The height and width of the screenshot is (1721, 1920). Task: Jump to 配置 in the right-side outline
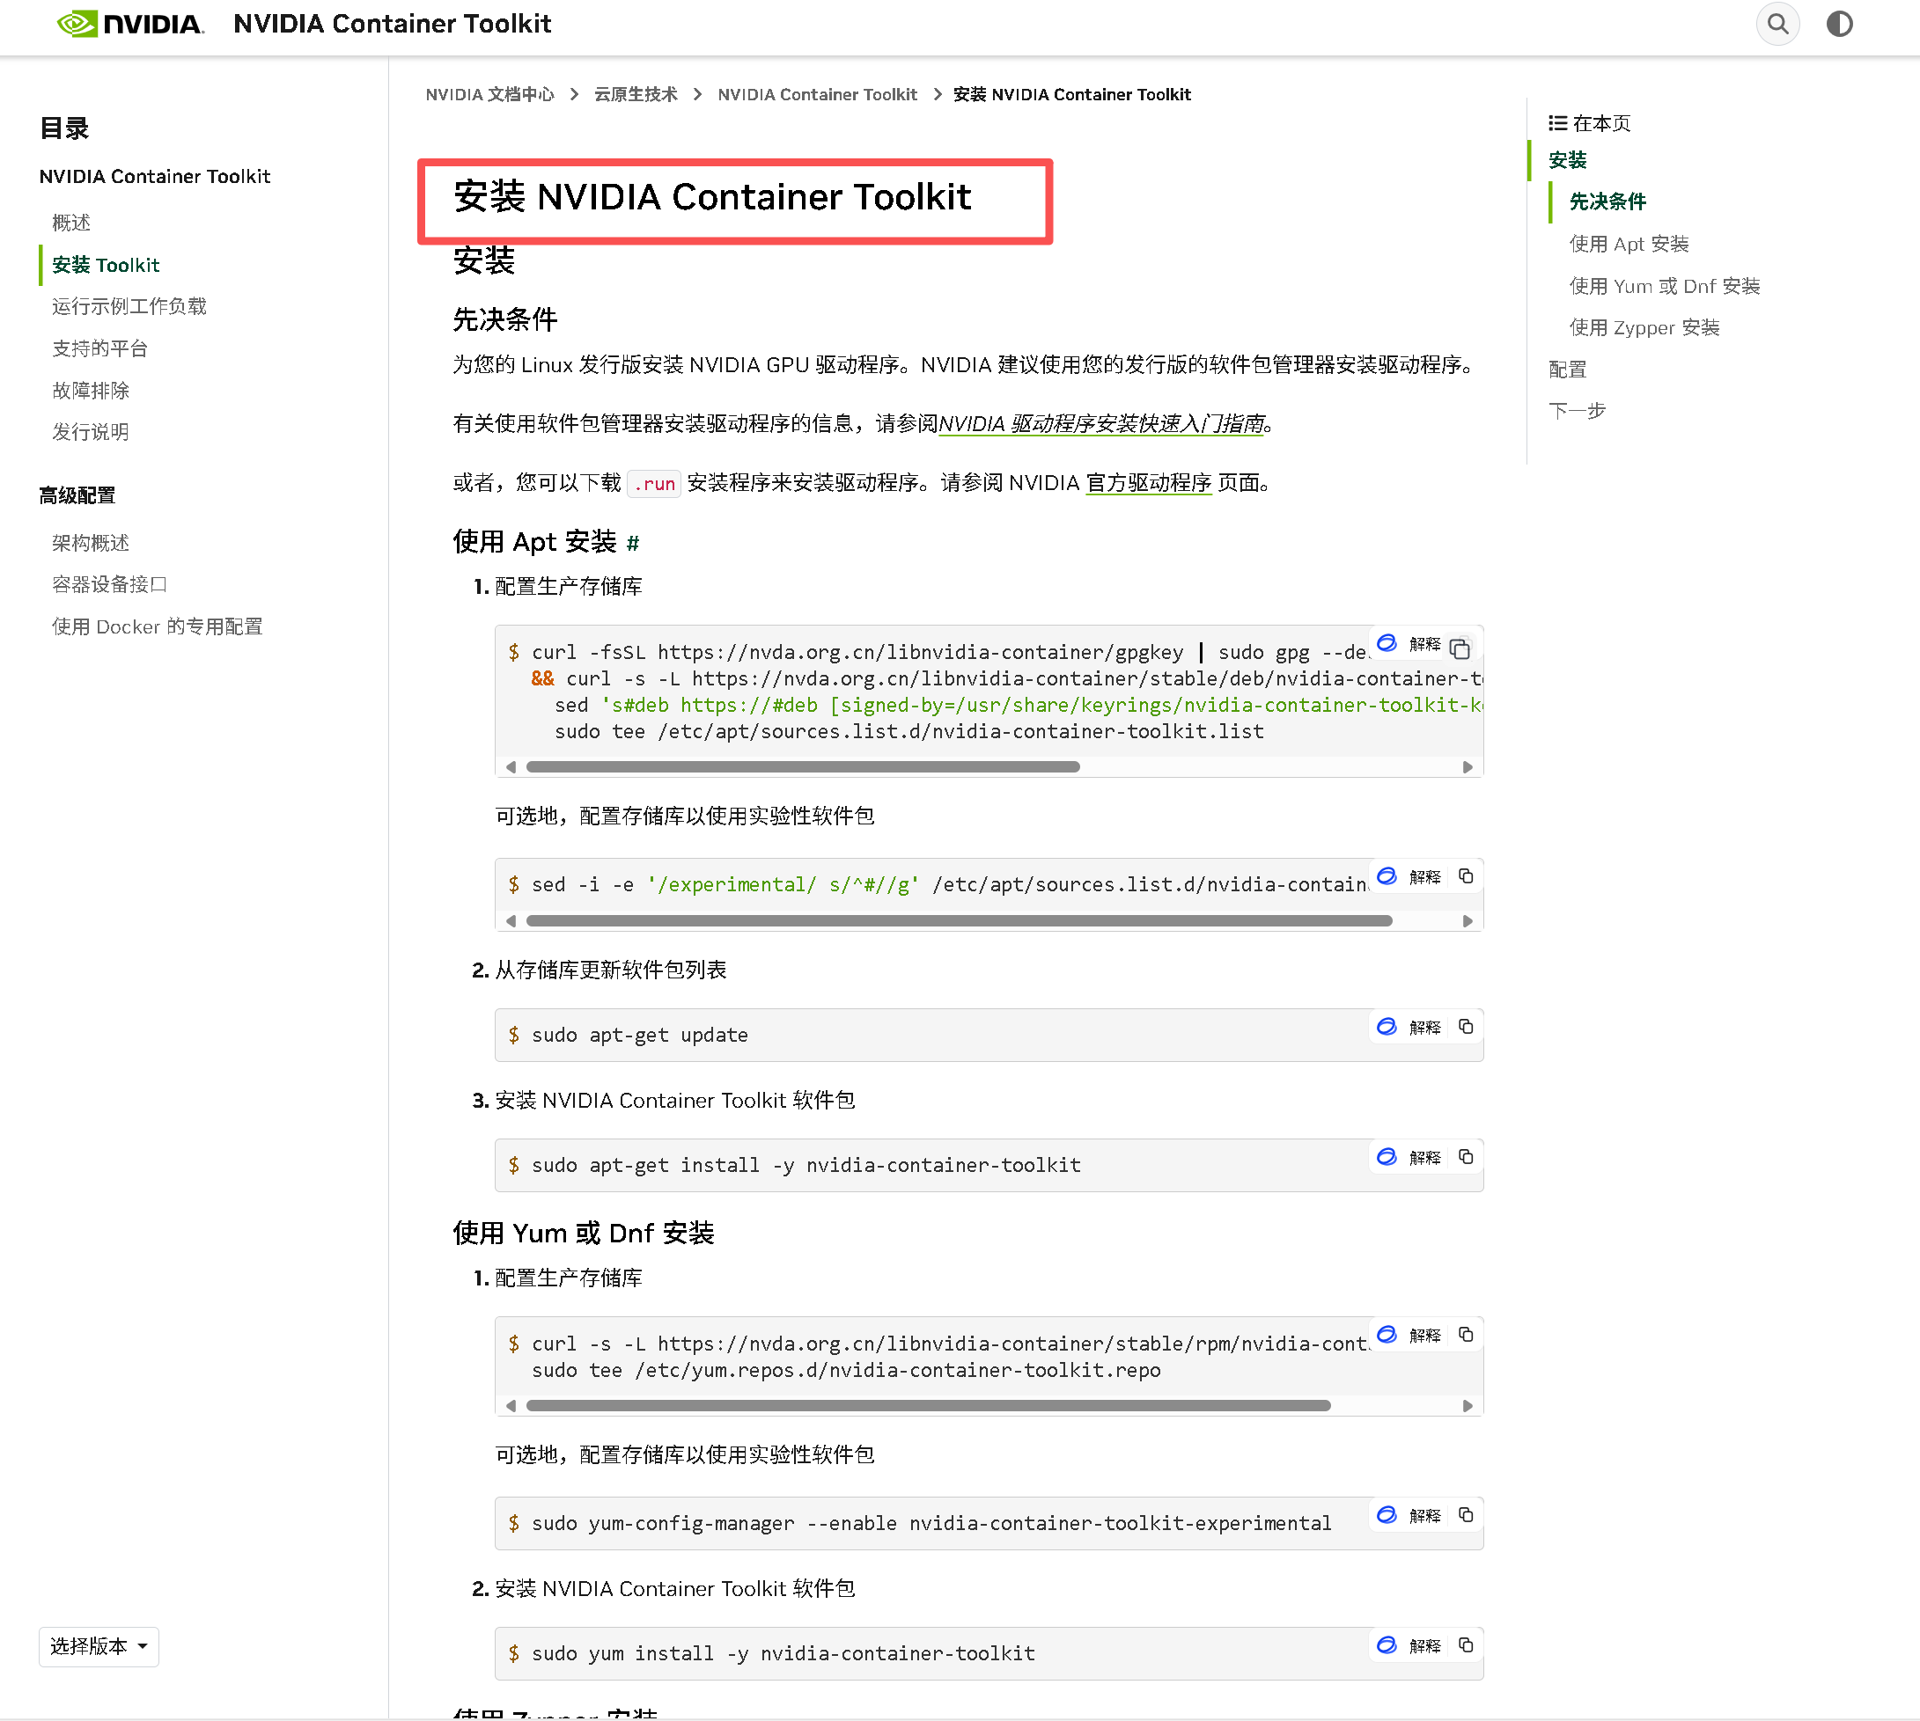click(1566, 369)
